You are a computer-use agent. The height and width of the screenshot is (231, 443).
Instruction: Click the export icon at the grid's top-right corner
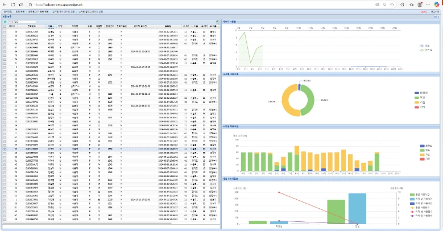click(x=217, y=22)
